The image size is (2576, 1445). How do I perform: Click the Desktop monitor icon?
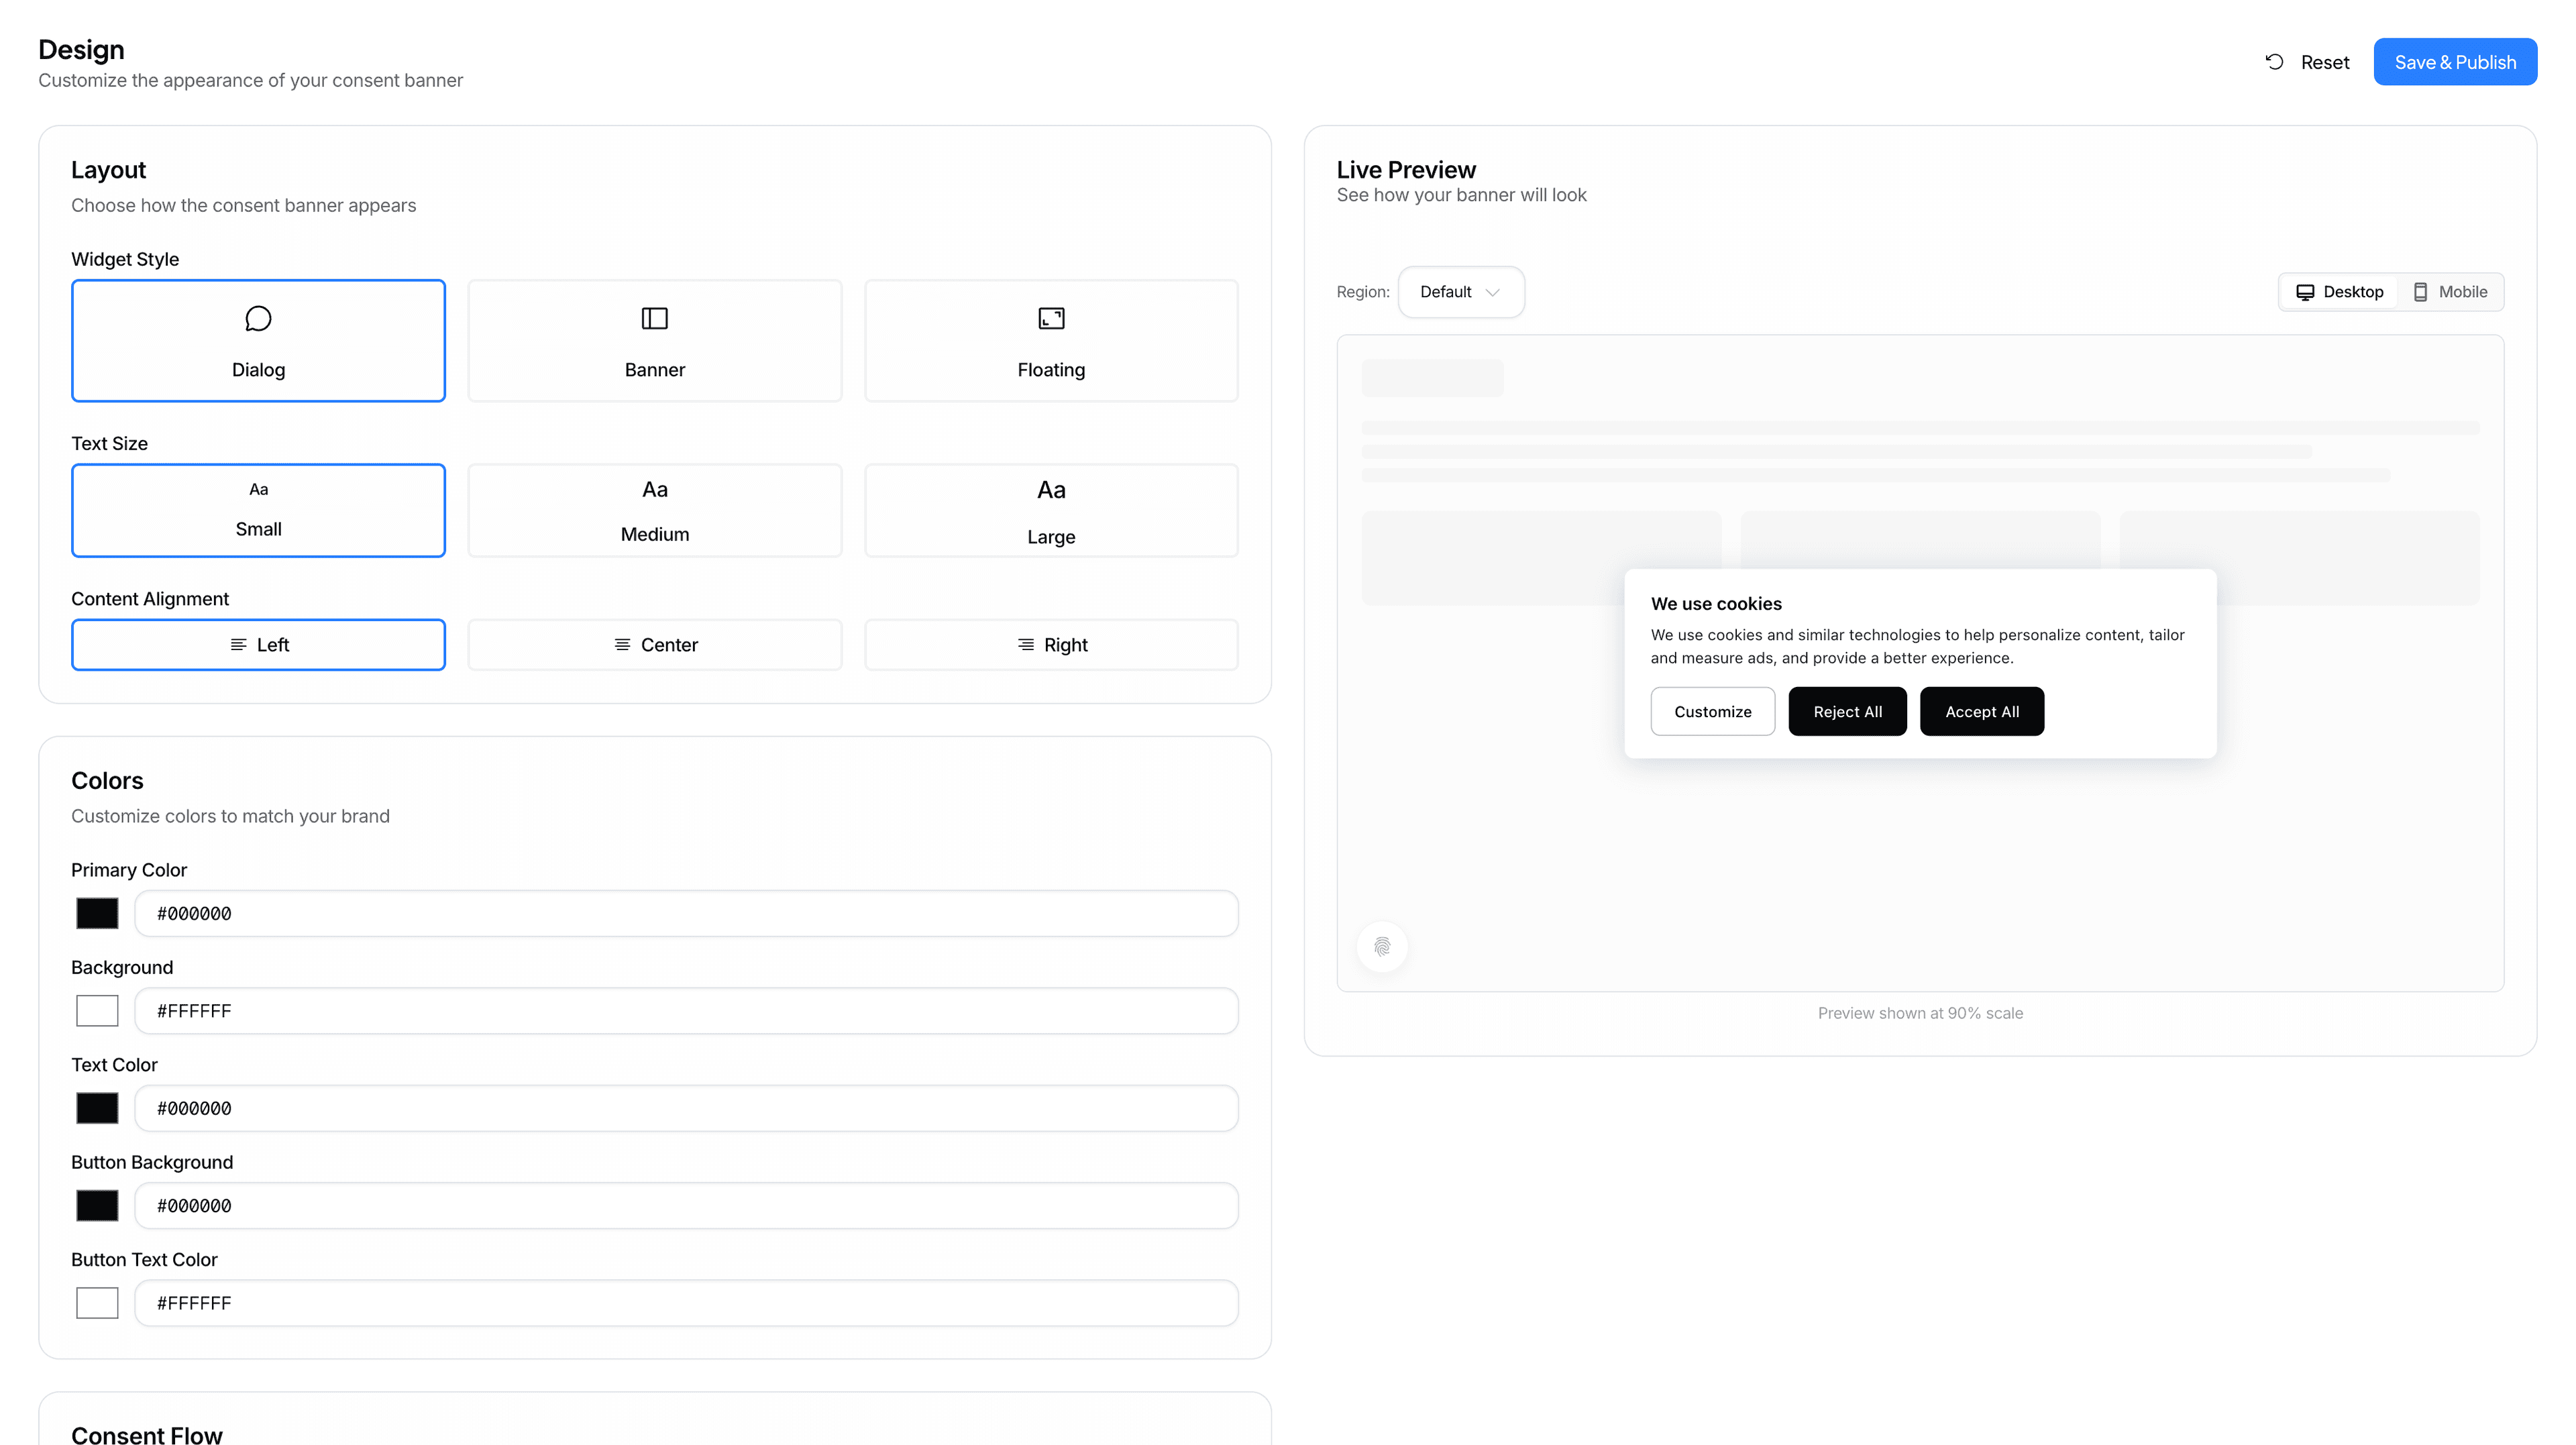(x=2305, y=292)
